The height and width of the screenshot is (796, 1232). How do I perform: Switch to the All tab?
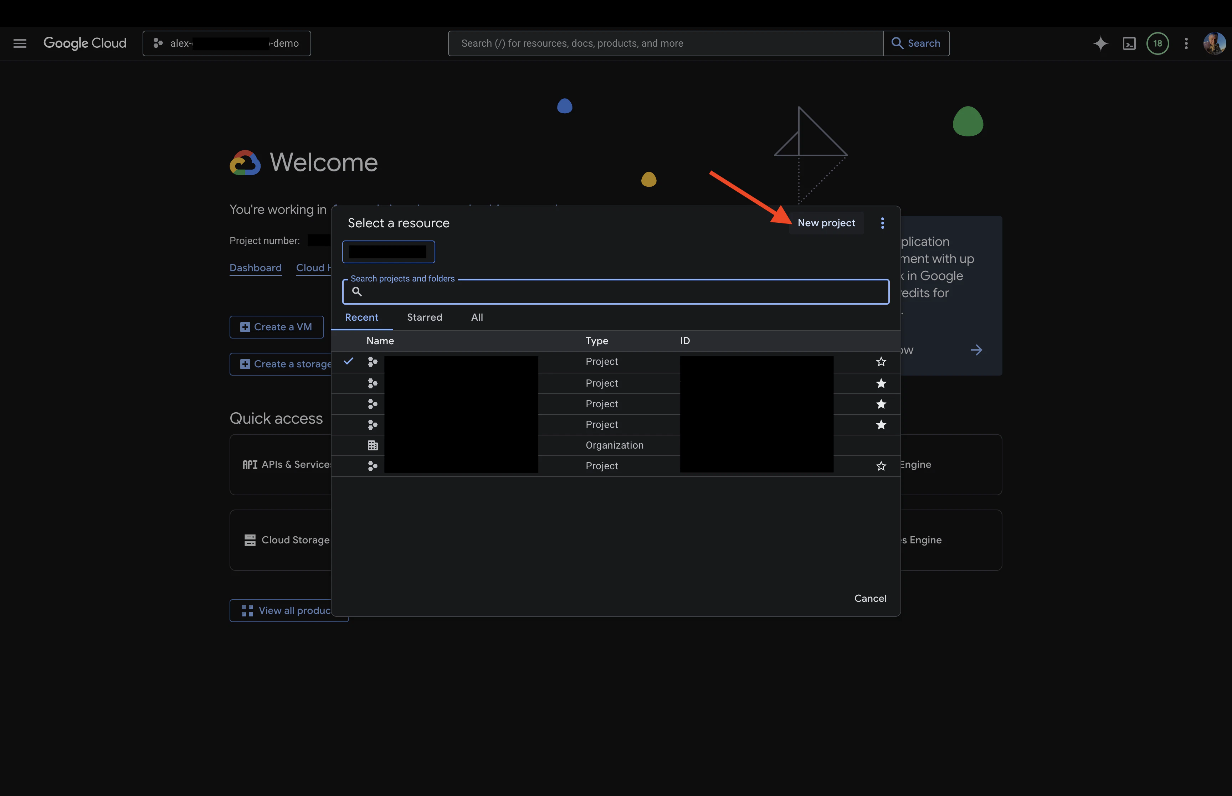click(x=477, y=317)
